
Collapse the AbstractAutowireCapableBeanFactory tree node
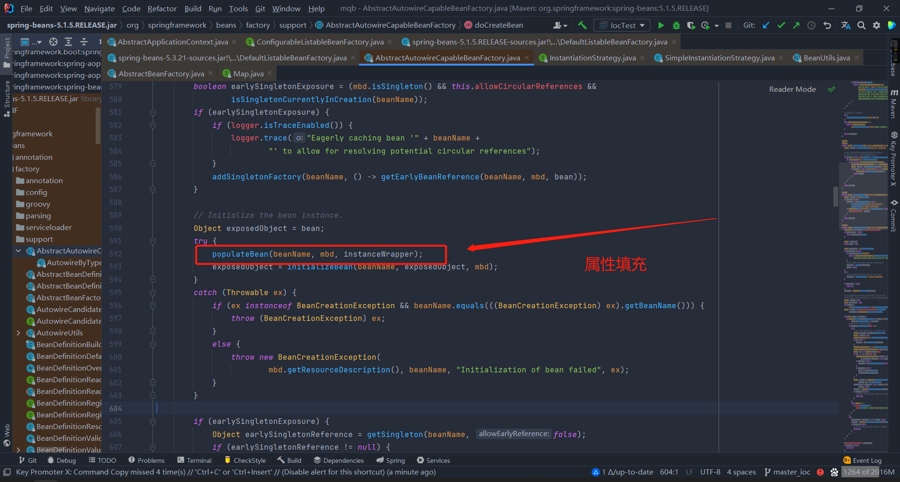(18, 251)
